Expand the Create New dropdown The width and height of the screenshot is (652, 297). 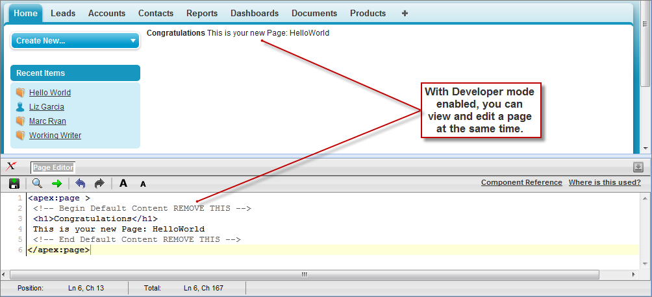pyautogui.click(x=75, y=41)
